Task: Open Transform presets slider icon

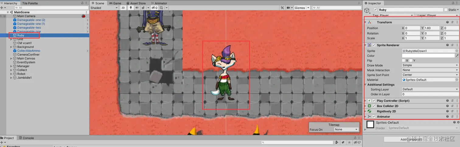Action: coord(452,22)
